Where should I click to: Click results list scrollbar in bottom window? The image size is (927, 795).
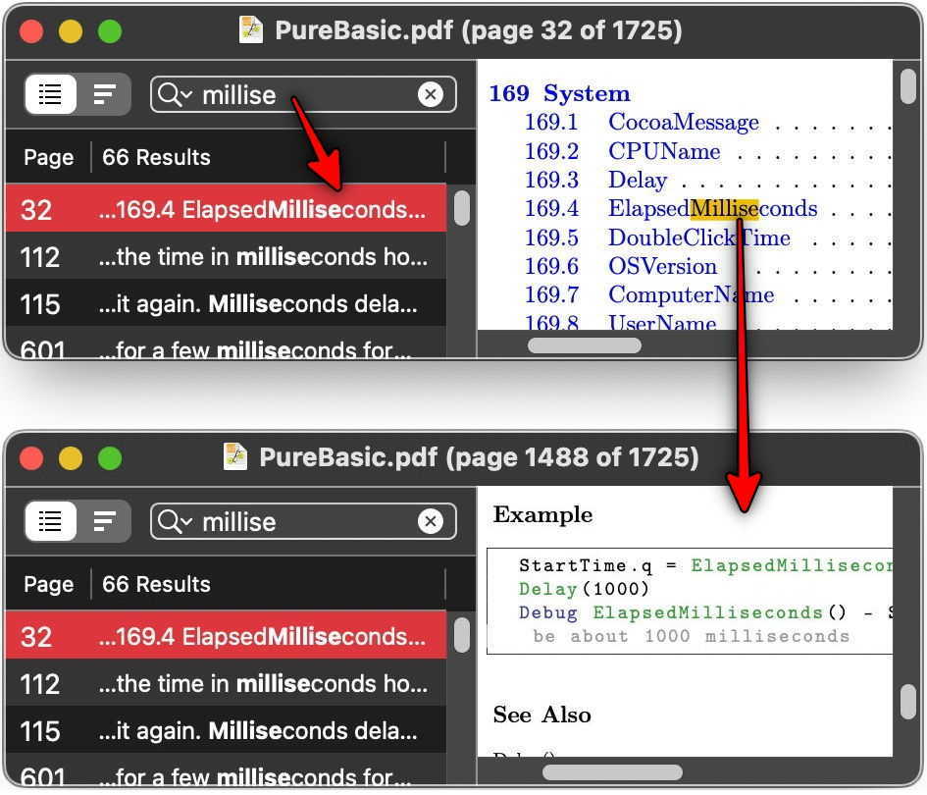point(462,635)
